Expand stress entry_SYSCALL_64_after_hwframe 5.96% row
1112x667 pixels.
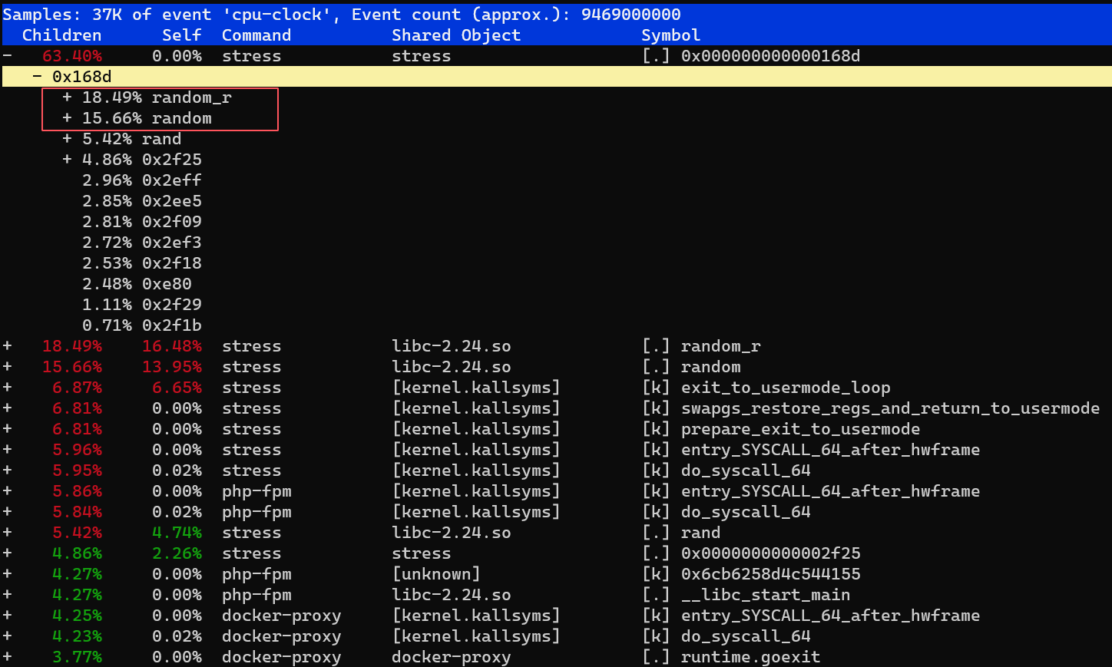tap(7, 450)
